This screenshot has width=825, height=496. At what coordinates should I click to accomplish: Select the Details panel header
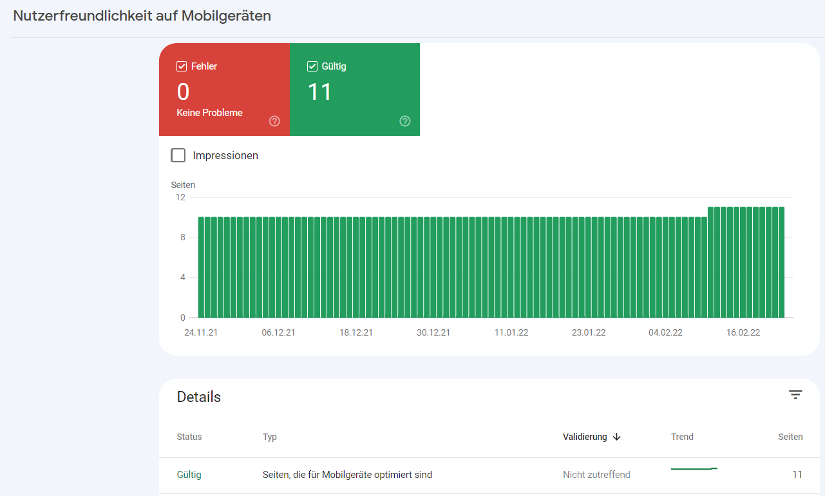coord(199,397)
